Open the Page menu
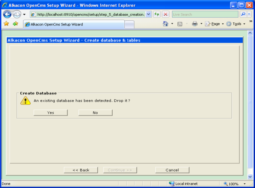The height and width of the screenshot is (188, 255). [x=214, y=24]
